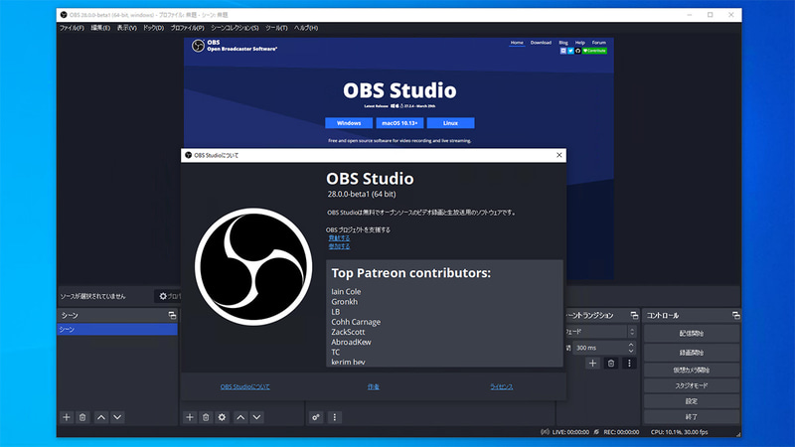Open the プロファイル(P) menu
The height and width of the screenshot is (447, 795).
pos(187,28)
